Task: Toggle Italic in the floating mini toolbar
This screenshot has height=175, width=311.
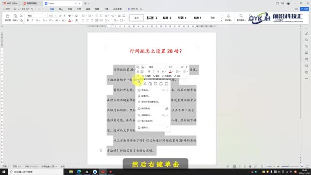Action: tap(154, 71)
